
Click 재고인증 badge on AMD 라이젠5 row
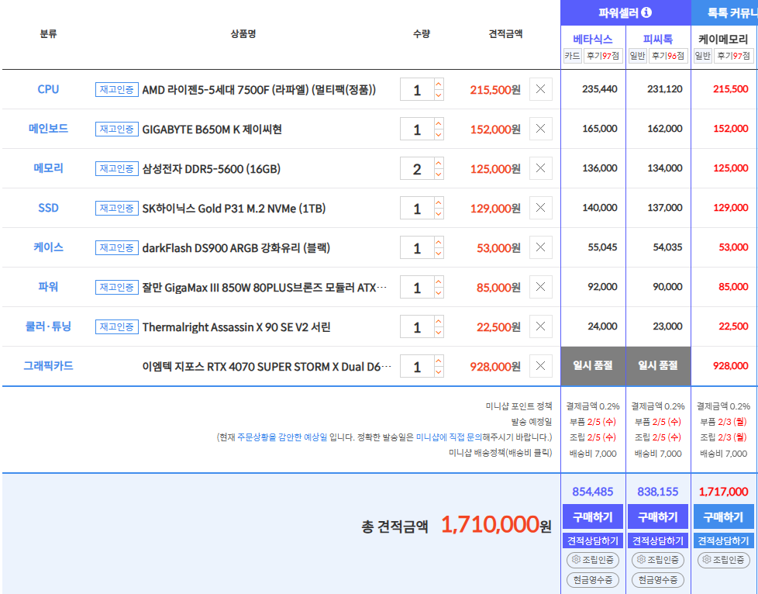tap(116, 89)
